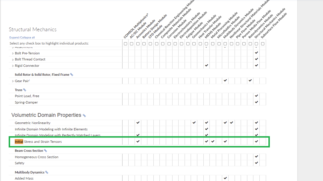
Task: Toggle the Subsurface Flow Module checkbox
Action: click(263, 44)
